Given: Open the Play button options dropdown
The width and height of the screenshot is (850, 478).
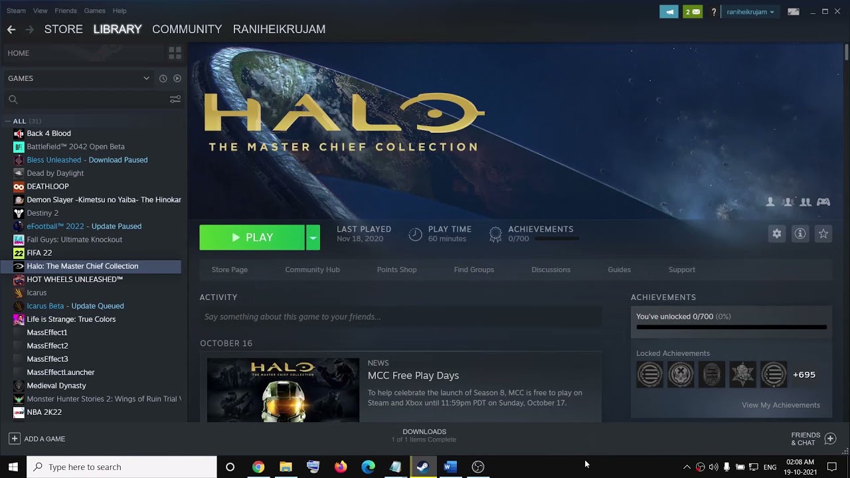Looking at the screenshot, I should 313,238.
